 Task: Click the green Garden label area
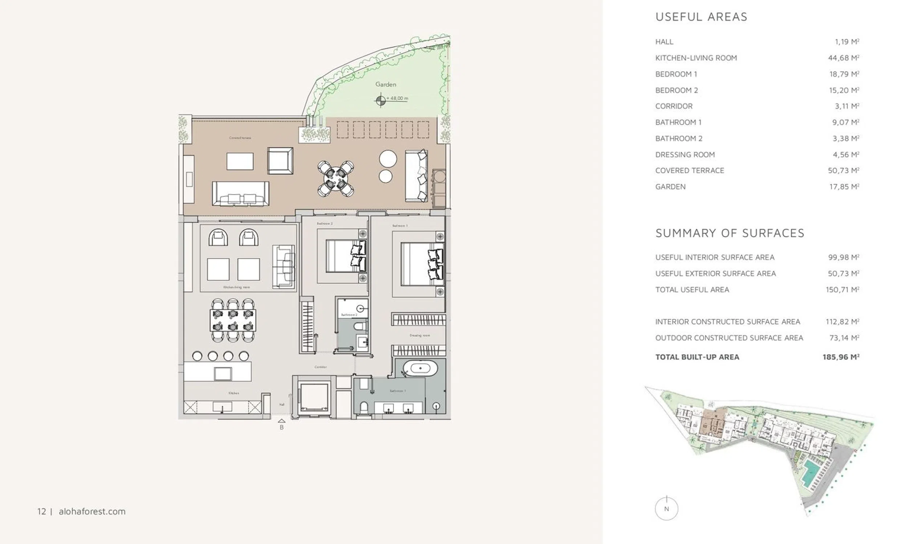point(385,84)
